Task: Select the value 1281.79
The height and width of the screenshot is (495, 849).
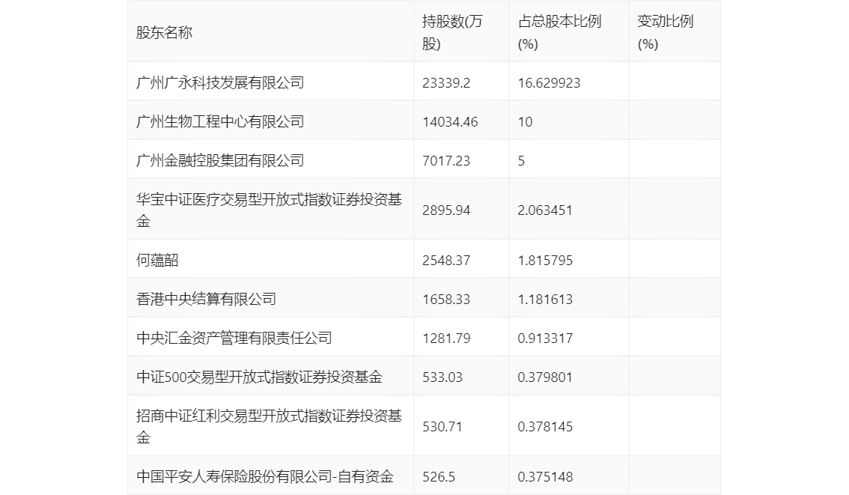Action: pos(446,338)
